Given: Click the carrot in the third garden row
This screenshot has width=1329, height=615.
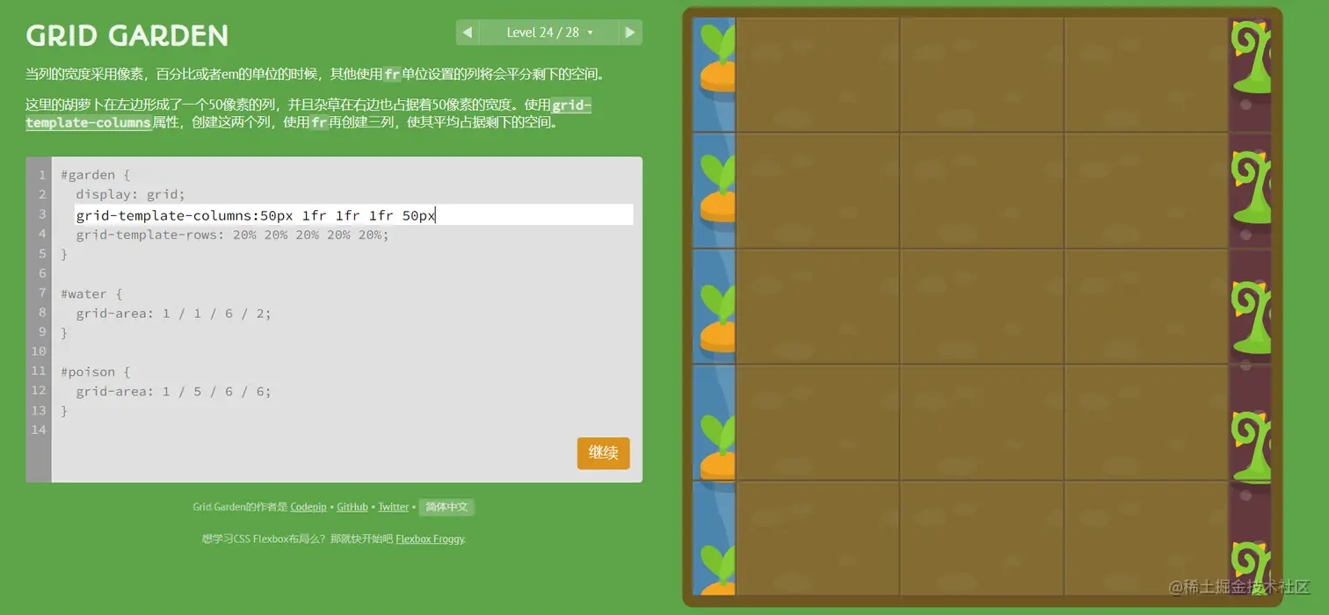Looking at the screenshot, I should (717, 317).
